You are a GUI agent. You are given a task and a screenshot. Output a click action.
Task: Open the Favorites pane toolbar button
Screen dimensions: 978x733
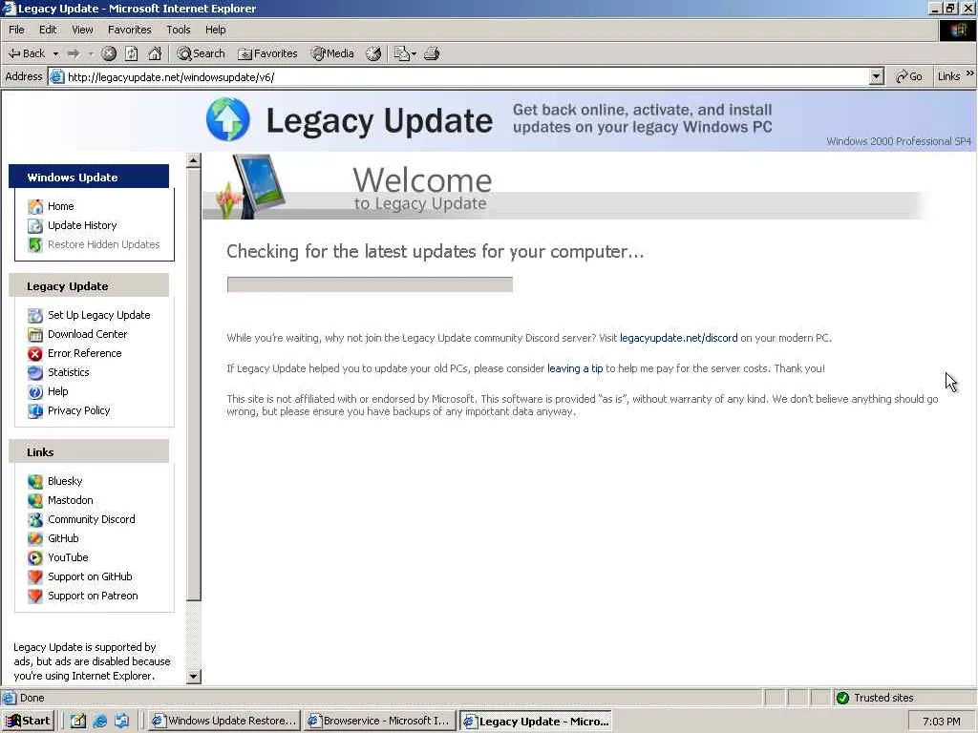coord(267,53)
